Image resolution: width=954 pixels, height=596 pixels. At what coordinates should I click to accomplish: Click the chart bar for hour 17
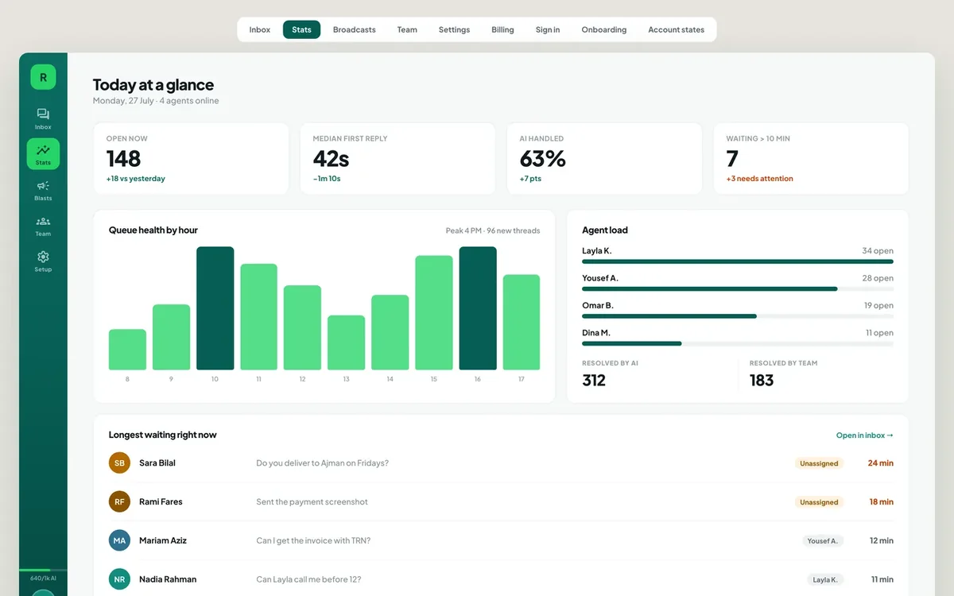pos(522,323)
